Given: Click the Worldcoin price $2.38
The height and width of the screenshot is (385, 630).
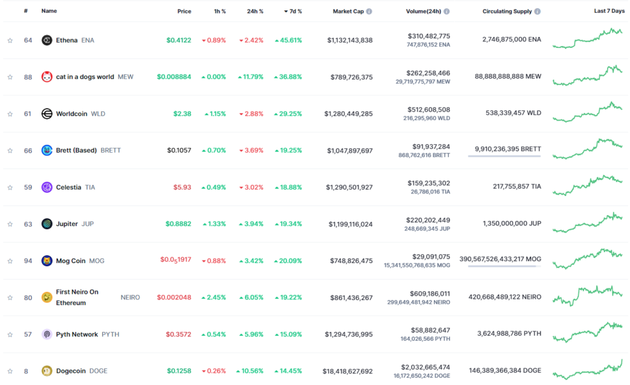Looking at the screenshot, I should (x=182, y=114).
